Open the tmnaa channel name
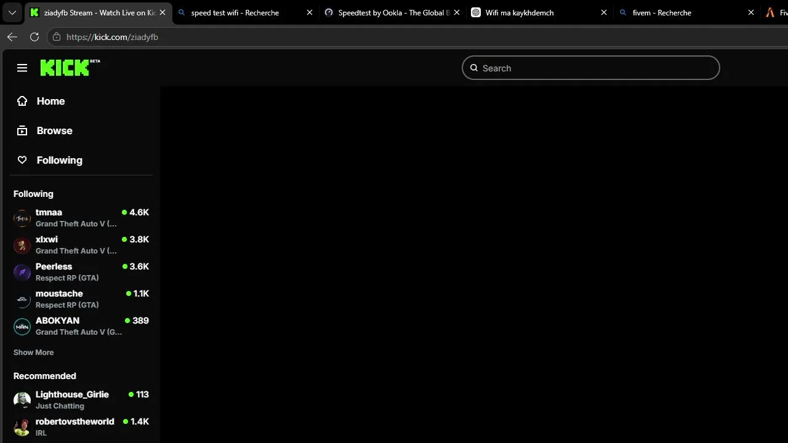Image resolution: width=788 pixels, height=443 pixels. coord(49,212)
